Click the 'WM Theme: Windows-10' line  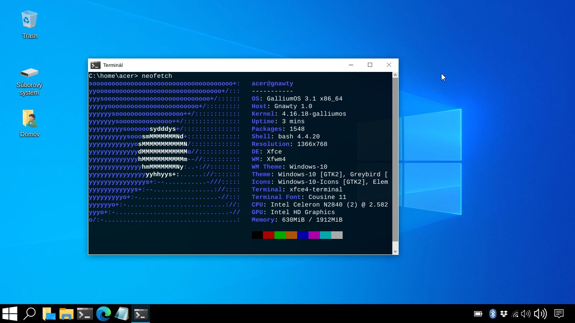click(290, 167)
